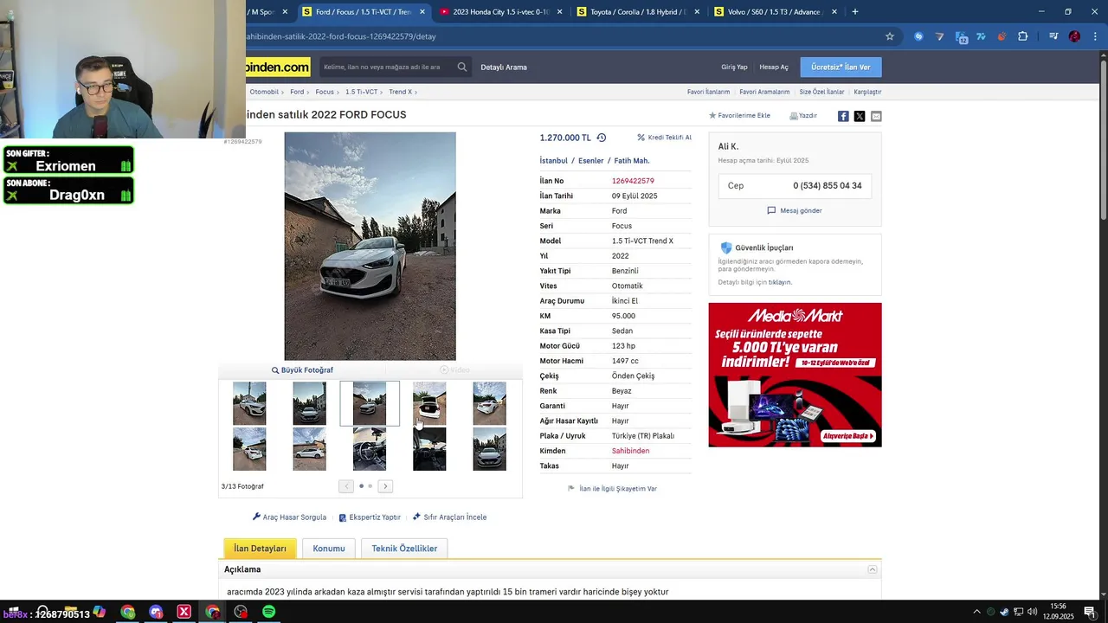Open the Shazam browser extension
Screen dimensions: 1108x623
coord(918,36)
